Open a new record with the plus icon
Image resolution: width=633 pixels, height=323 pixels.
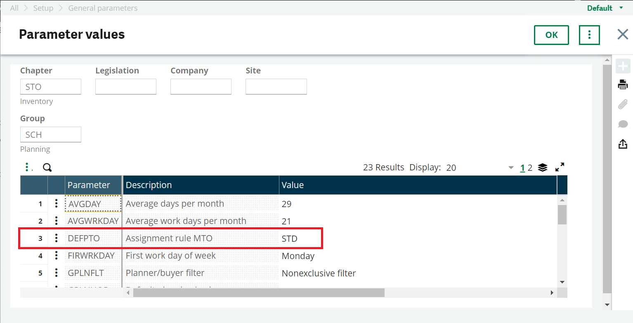coord(623,66)
